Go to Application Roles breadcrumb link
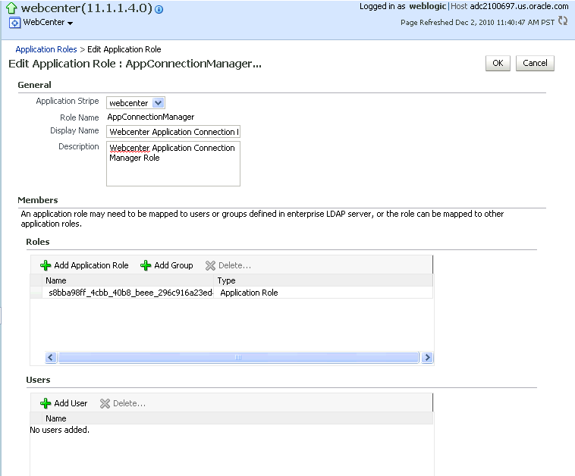This screenshot has width=575, height=476. (x=46, y=49)
